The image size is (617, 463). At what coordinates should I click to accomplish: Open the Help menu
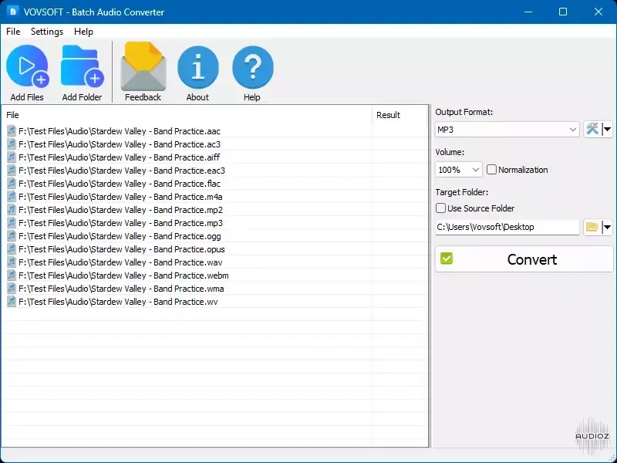pyautogui.click(x=83, y=32)
